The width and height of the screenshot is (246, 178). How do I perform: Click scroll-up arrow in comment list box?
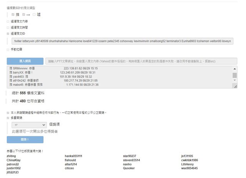[235, 69]
